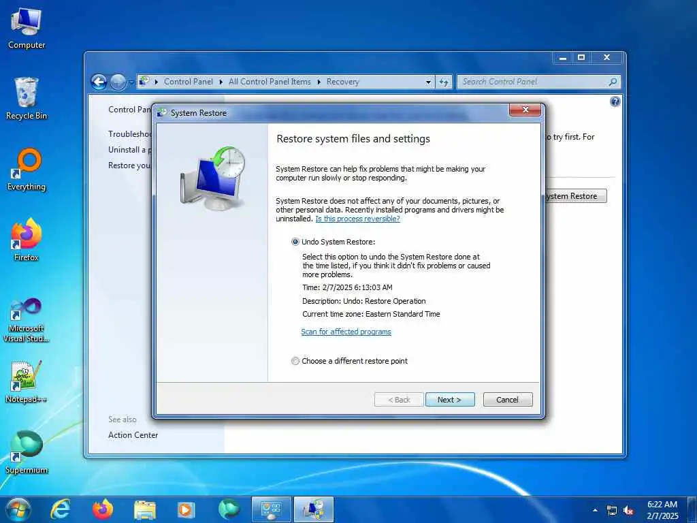Select the Undo System Restore radio button
The height and width of the screenshot is (523, 697).
click(x=295, y=242)
